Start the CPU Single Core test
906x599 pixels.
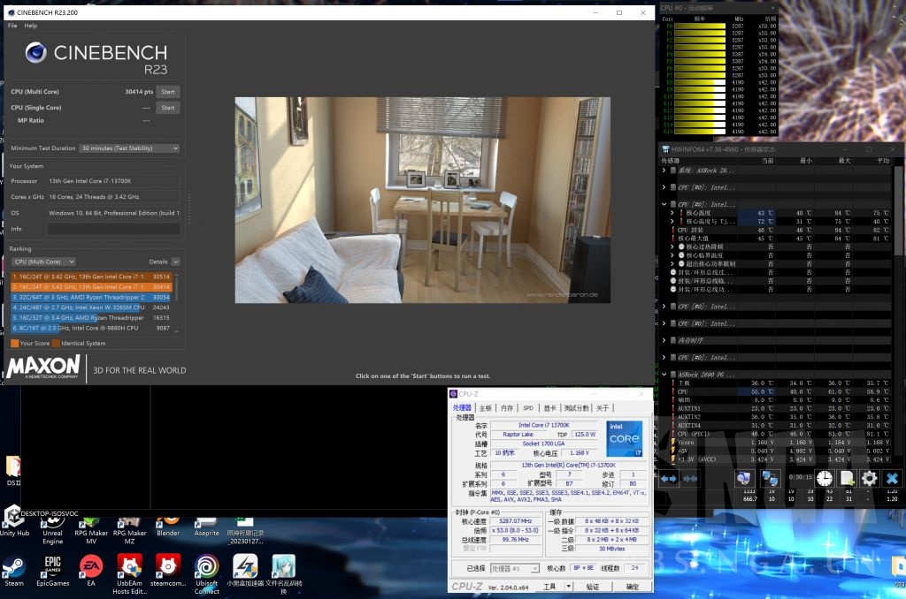click(167, 108)
